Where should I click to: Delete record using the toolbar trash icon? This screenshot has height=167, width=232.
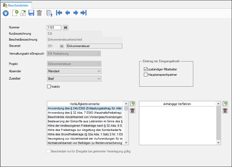[39, 13]
